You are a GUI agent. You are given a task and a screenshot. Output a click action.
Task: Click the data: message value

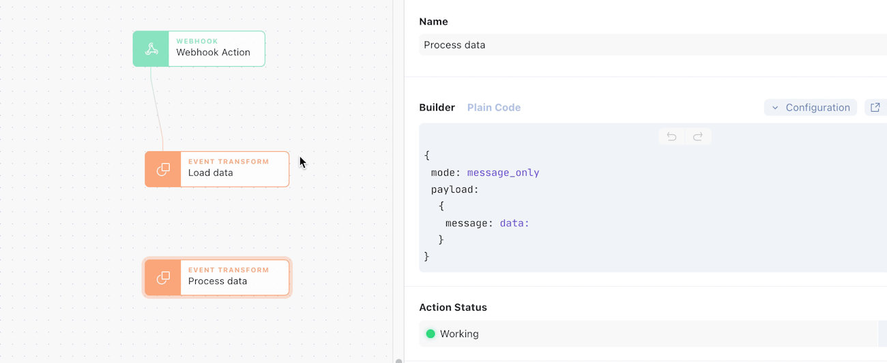point(514,223)
